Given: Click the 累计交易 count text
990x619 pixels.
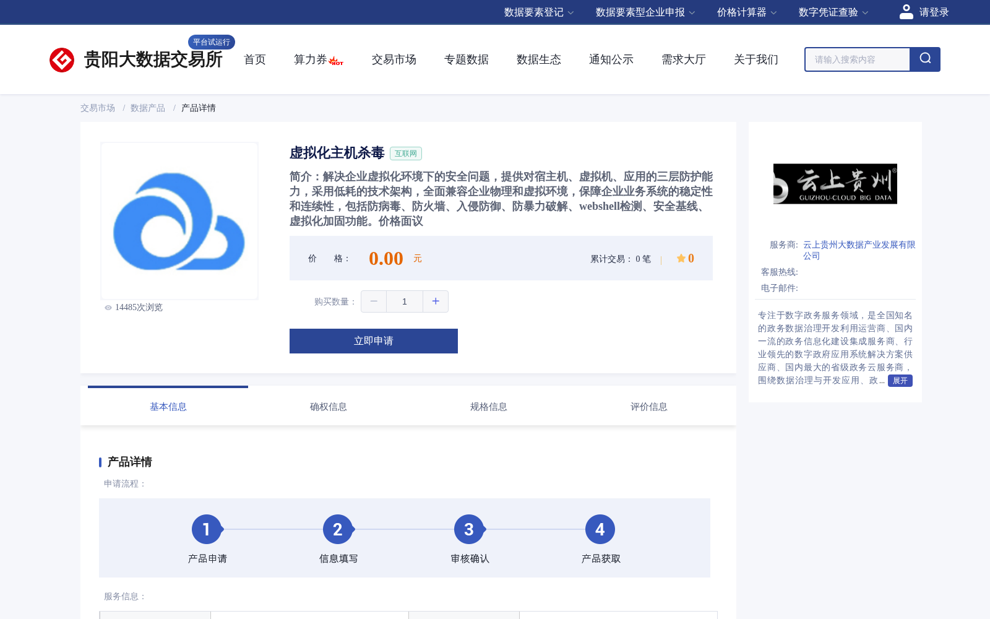Looking at the screenshot, I should click(621, 259).
